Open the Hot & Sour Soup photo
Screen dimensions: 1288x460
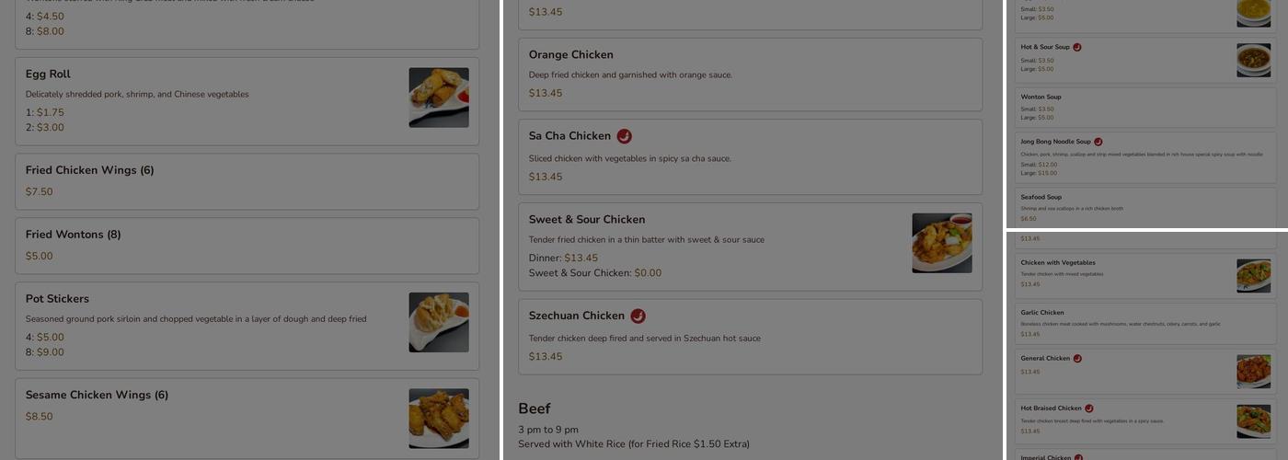(1253, 60)
